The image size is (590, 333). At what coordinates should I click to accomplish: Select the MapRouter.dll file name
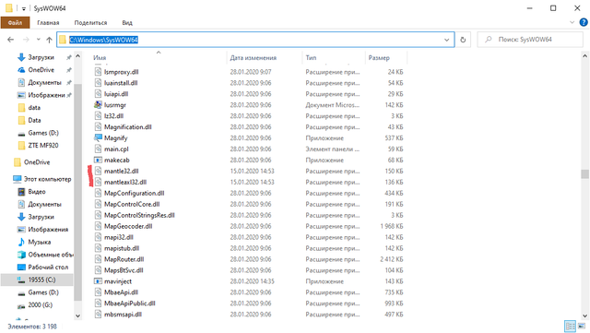click(x=124, y=259)
